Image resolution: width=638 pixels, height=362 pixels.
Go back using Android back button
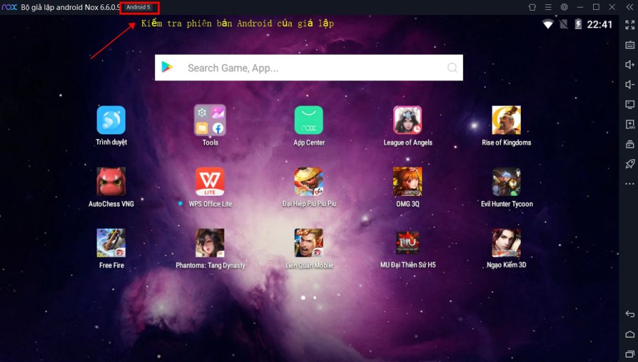[630, 314]
